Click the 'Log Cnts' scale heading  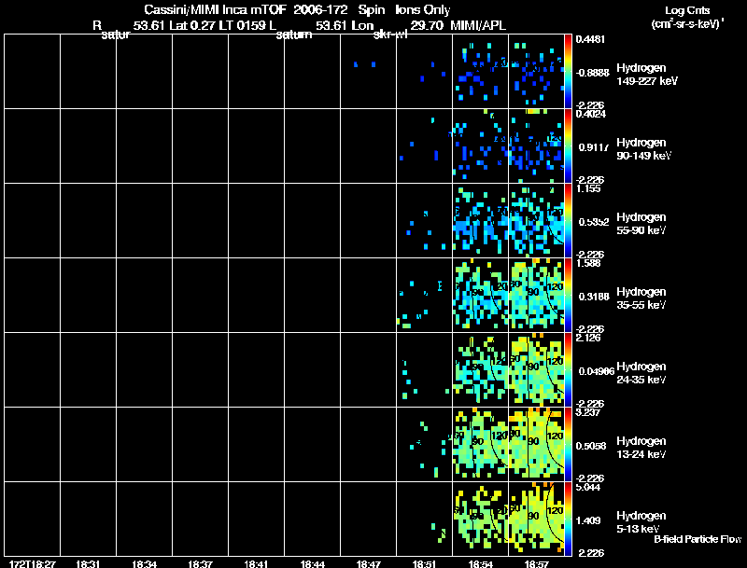(x=687, y=10)
